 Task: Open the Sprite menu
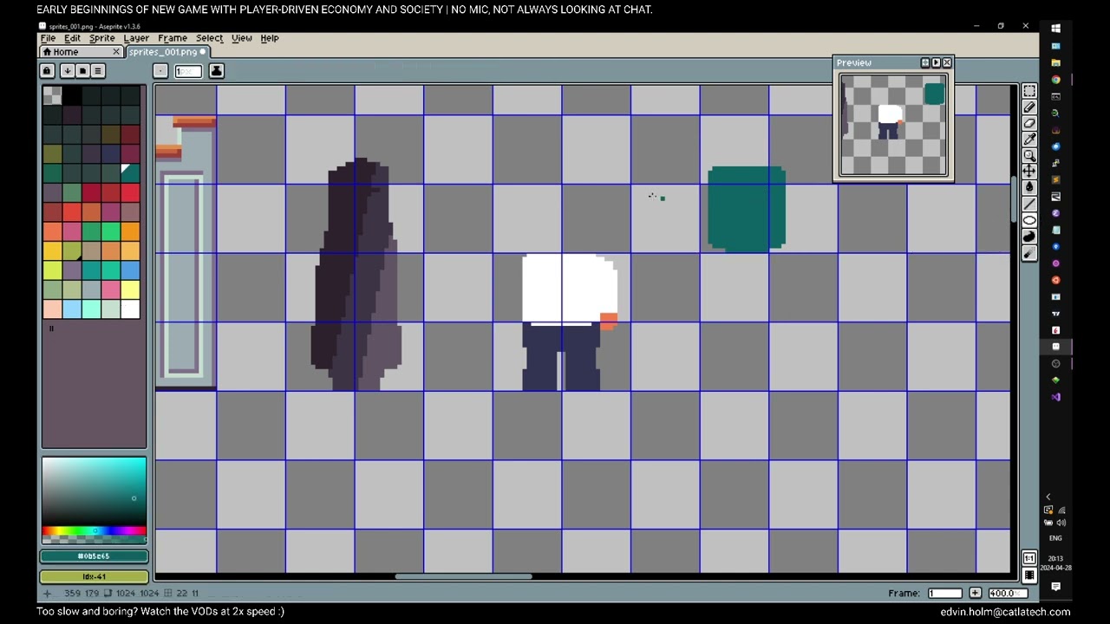tap(101, 38)
